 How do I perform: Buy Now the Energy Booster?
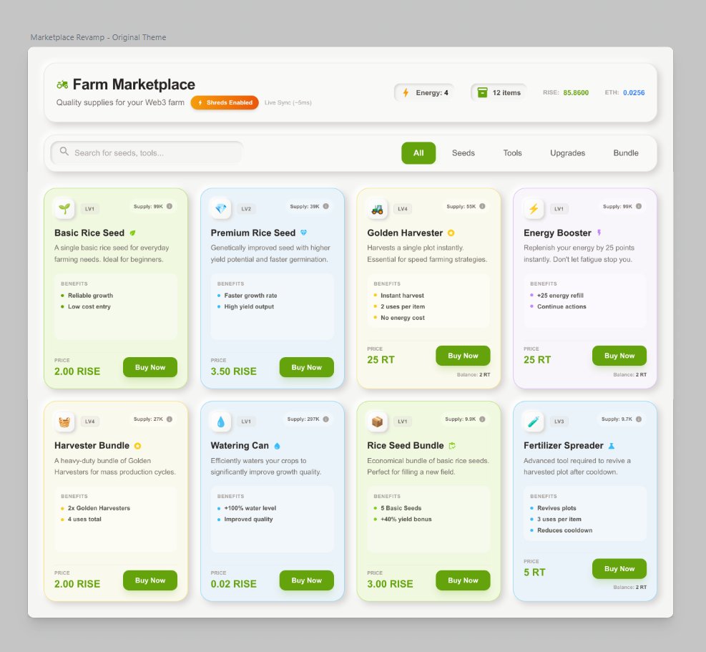pyautogui.click(x=619, y=356)
